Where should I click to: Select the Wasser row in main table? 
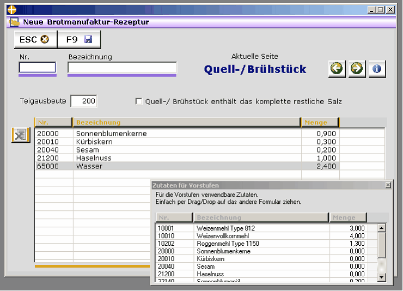187,166
